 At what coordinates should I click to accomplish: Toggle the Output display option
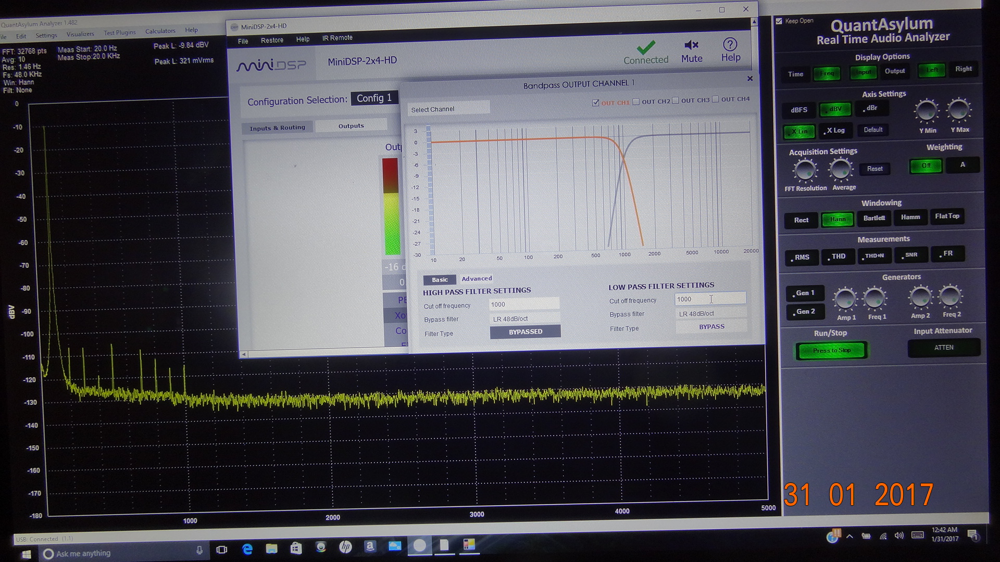[895, 71]
